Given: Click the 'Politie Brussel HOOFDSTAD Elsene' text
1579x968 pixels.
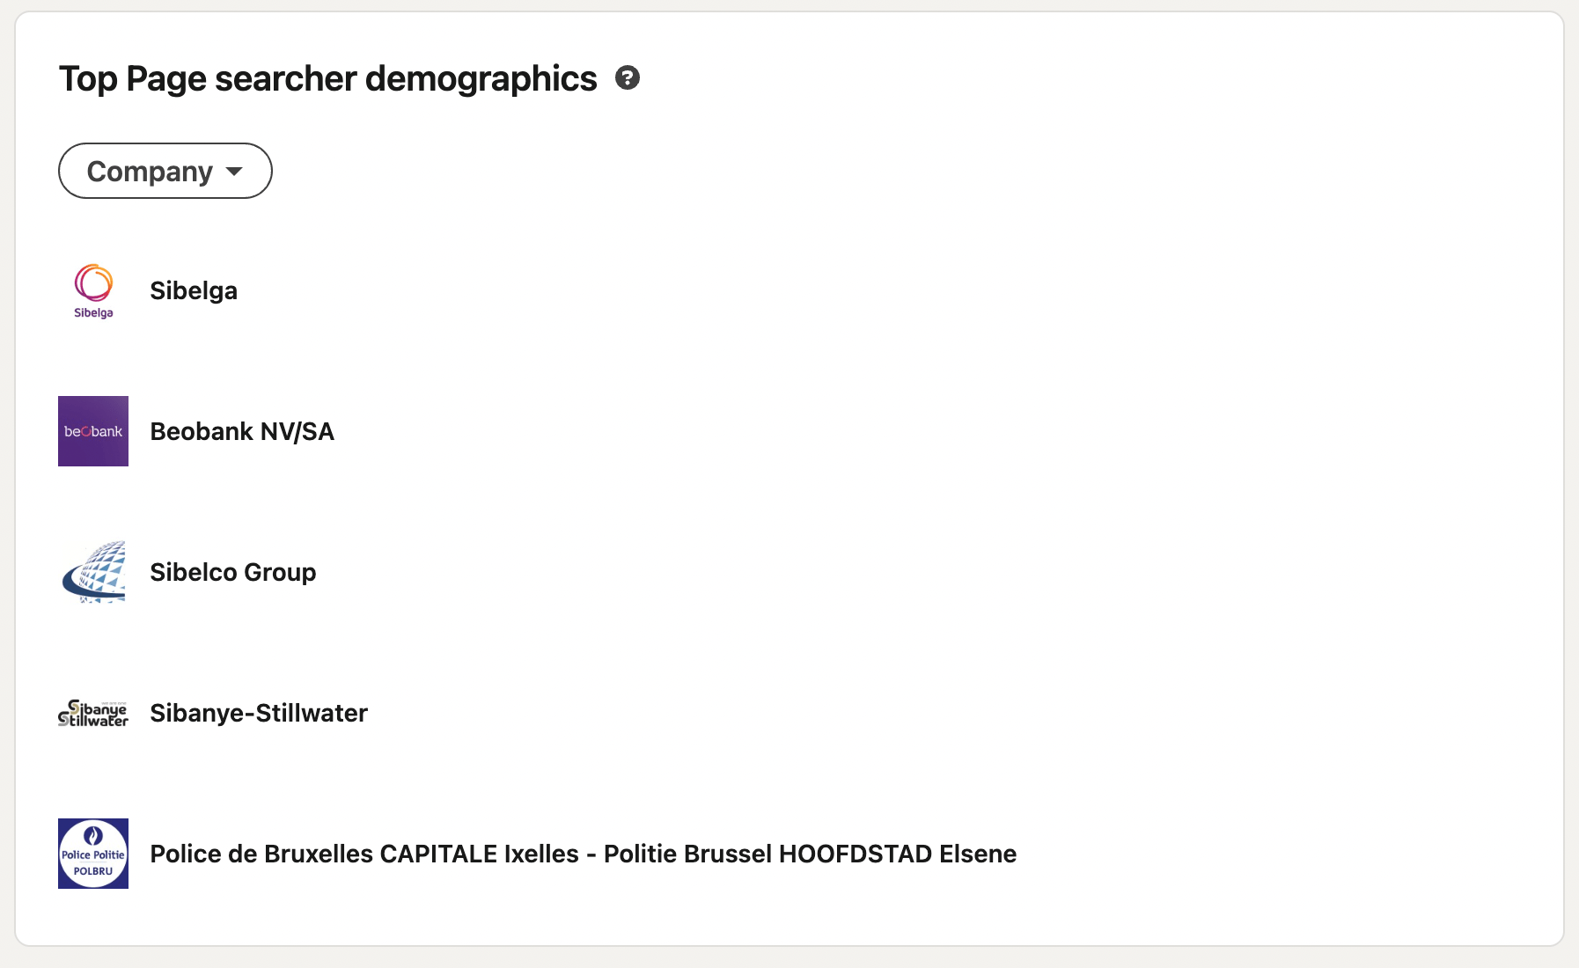Looking at the screenshot, I should tap(810, 854).
